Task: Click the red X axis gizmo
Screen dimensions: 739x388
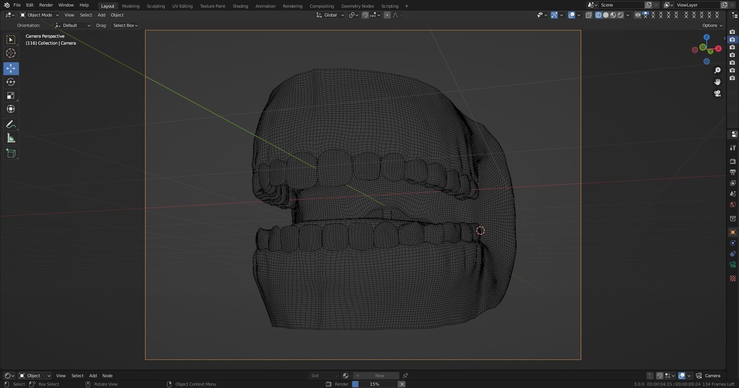Action: pos(718,49)
